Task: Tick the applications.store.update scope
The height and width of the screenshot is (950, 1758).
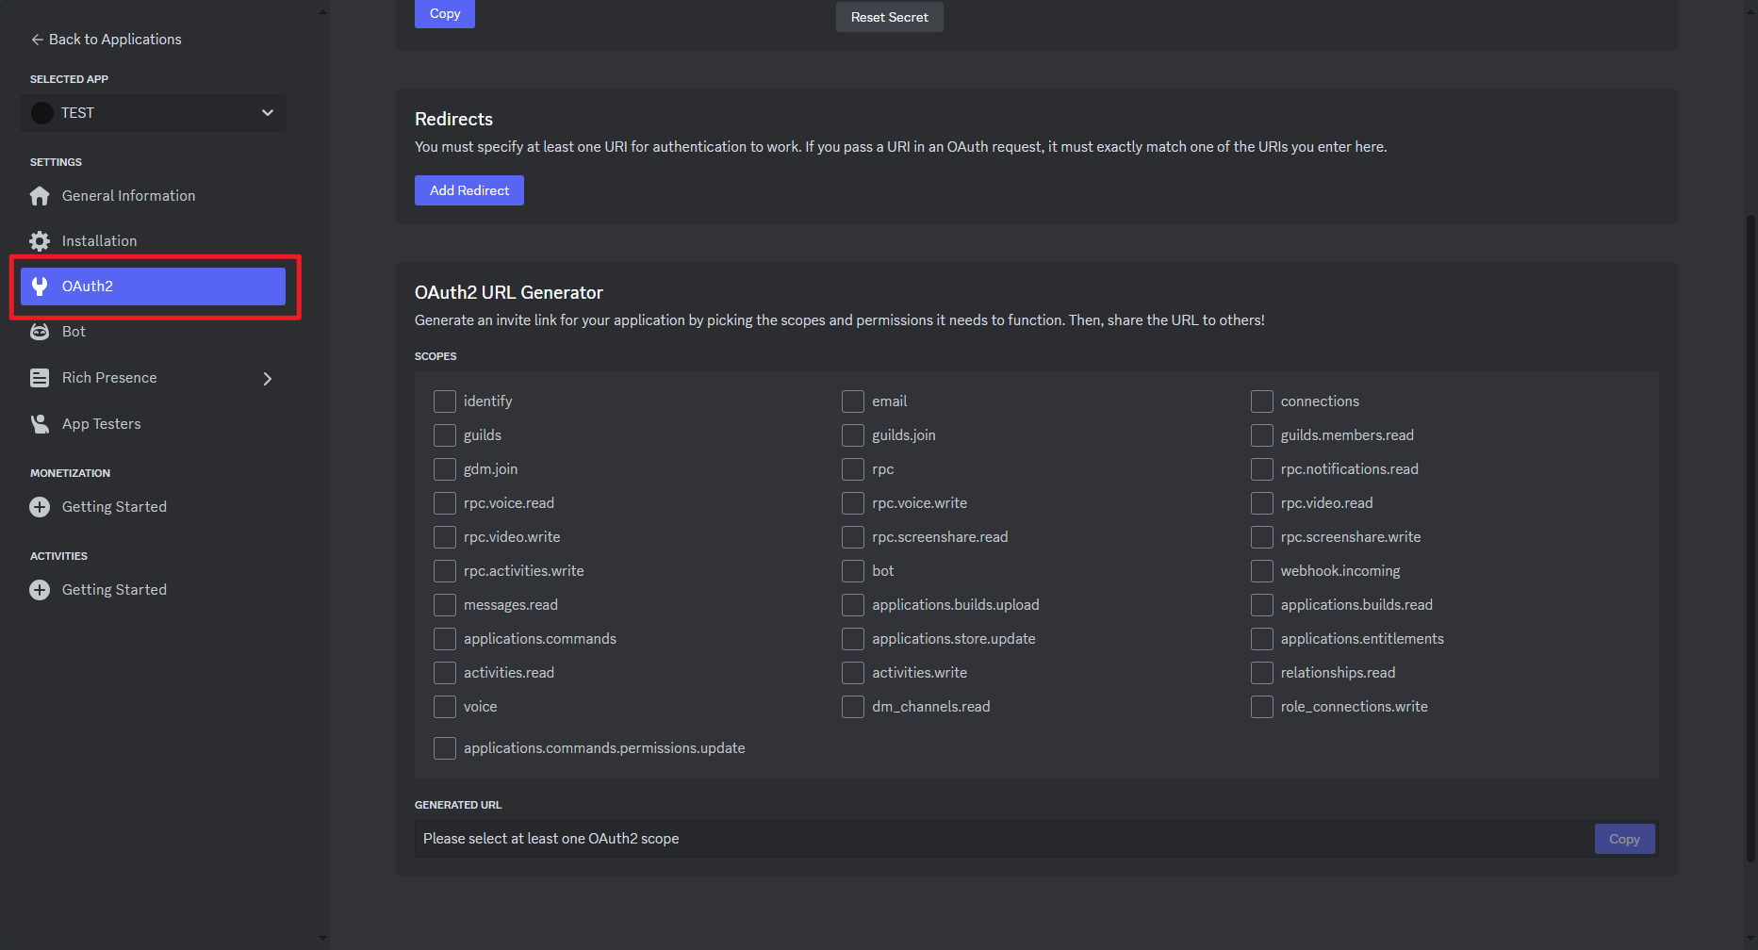Action: [x=853, y=639]
